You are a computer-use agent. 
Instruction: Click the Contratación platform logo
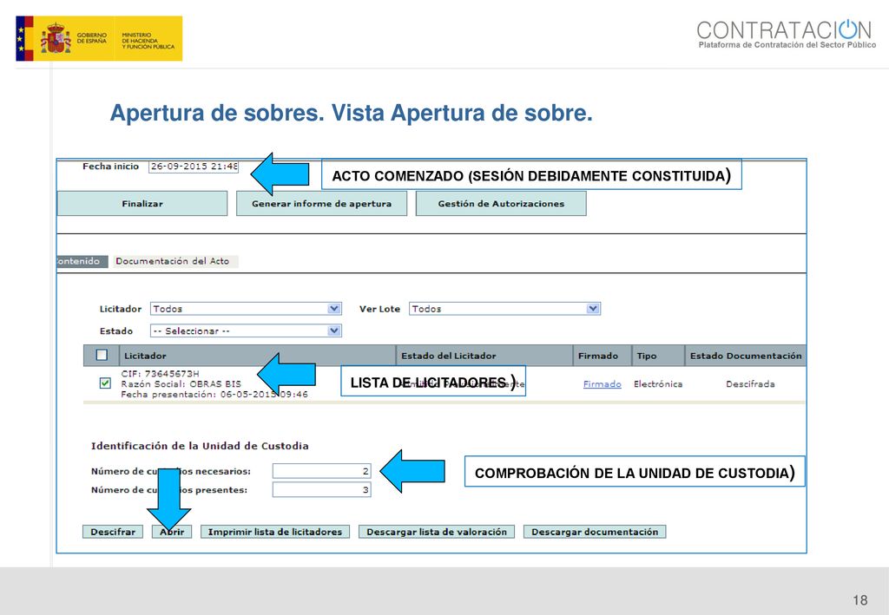pyautogui.click(x=787, y=34)
